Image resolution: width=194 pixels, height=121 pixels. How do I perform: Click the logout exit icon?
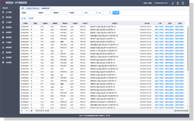point(183,3)
